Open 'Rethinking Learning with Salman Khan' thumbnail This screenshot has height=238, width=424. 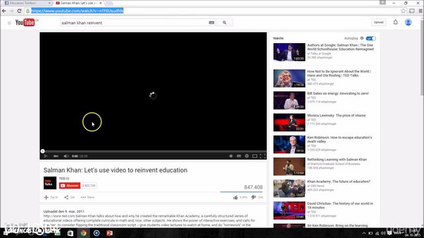click(289, 167)
